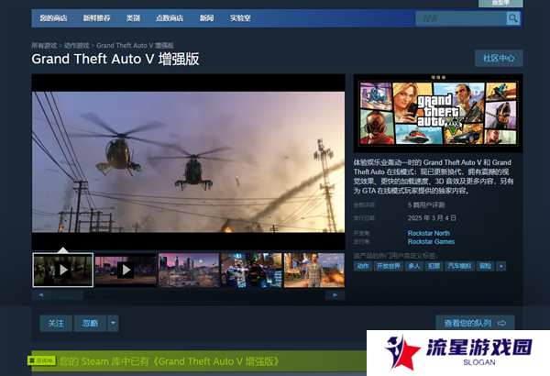Click the search magnifier icon

(512, 18)
